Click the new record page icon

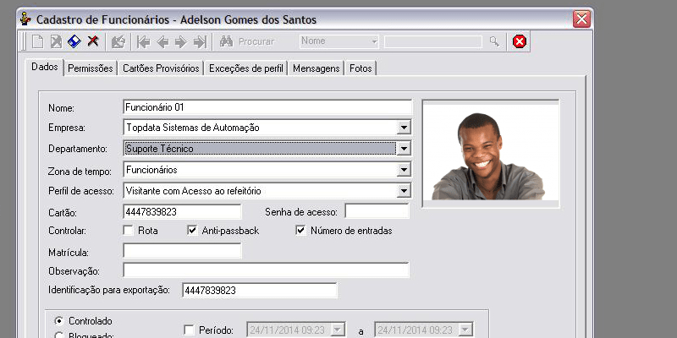coord(37,41)
